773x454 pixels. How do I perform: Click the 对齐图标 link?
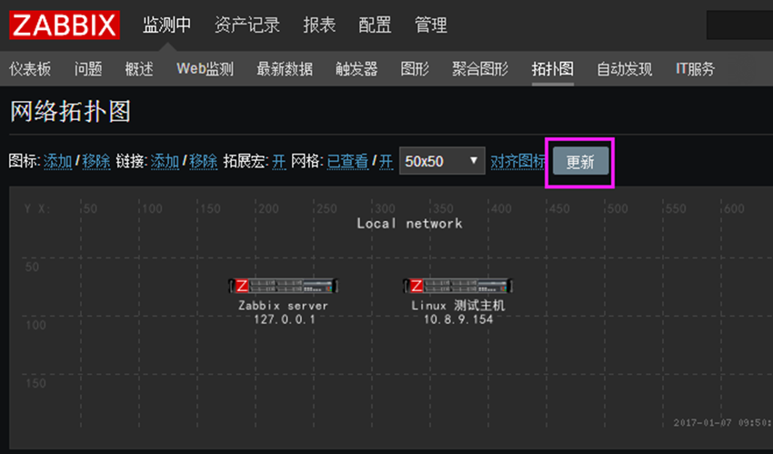click(x=518, y=161)
